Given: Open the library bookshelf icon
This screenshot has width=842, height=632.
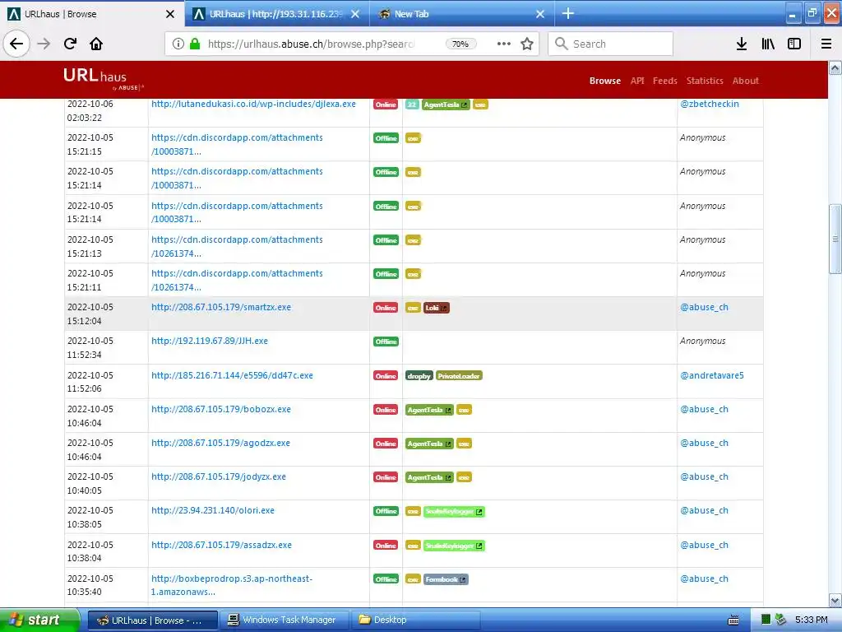Looking at the screenshot, I should click(x=768, y=44).
